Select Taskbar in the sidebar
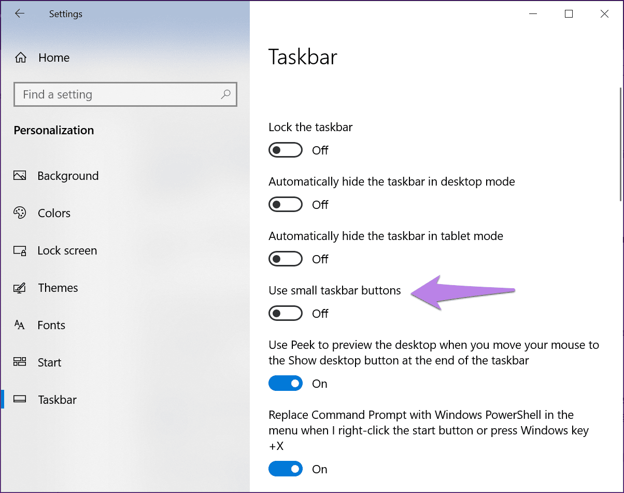This screenshot has height=493, width=624. click(58, 400)
